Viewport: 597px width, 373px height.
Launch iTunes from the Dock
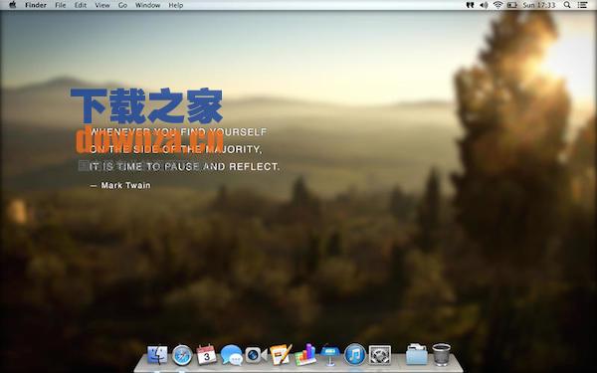[x=355, y=355]
